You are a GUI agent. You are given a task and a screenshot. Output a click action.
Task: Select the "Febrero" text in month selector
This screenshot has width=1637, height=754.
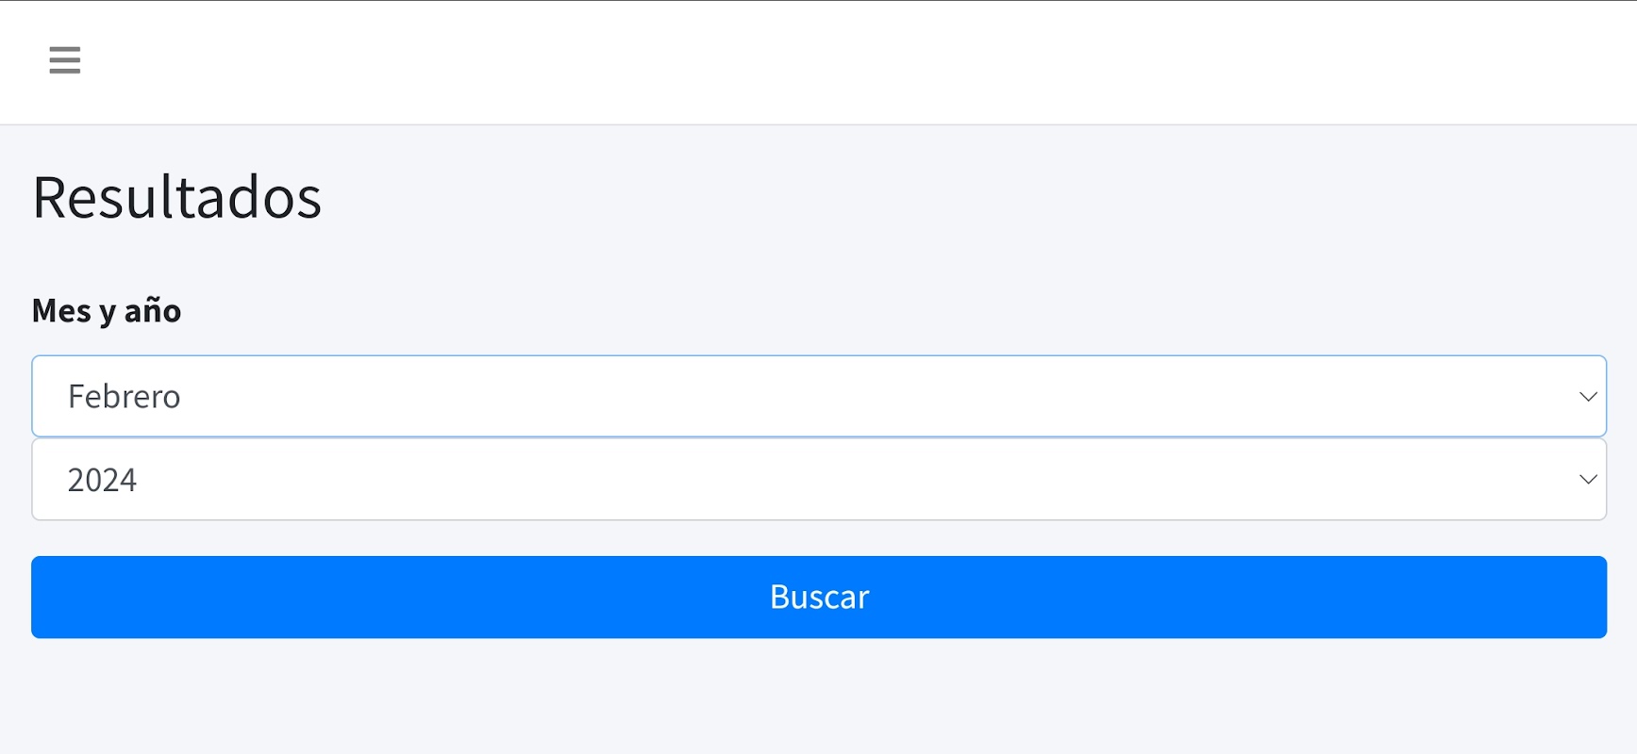click(x=124, y=397)
